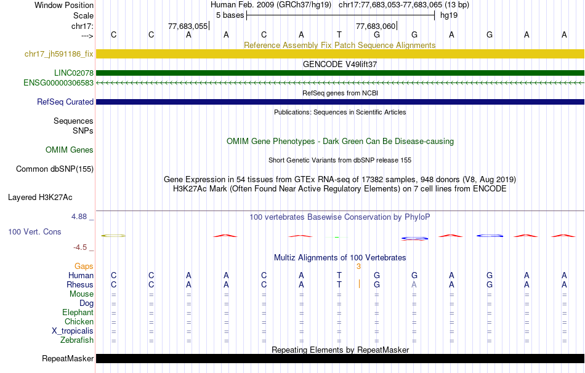This screenshot has width=585, height=373.
Task: Select the 'Rhesus' alignment row label
Action: [x=80, y=284]
